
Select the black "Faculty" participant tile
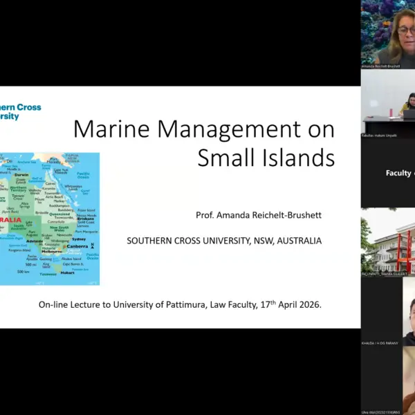(387, 173)
